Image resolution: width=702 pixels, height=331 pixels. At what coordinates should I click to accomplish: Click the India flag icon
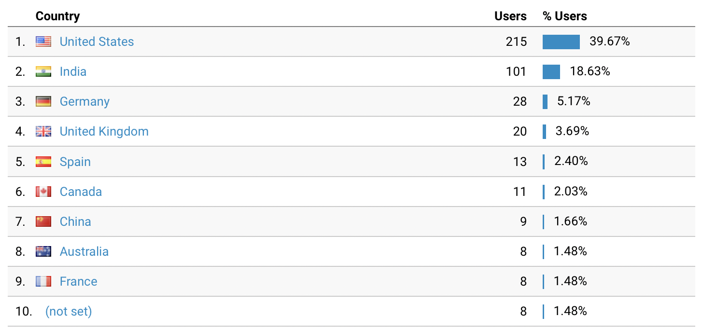click(43, 72)
